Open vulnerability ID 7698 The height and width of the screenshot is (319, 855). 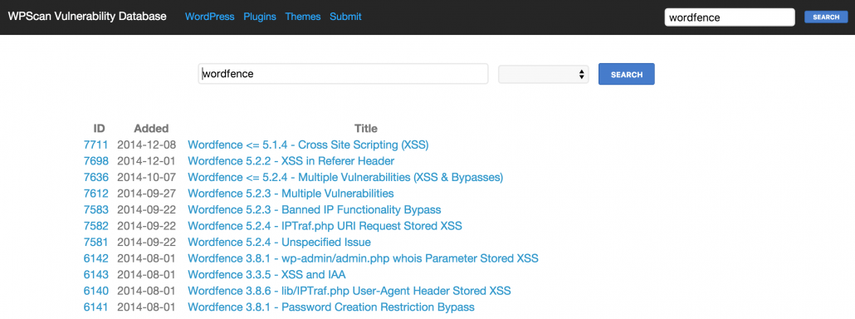(x=96, y=161)
